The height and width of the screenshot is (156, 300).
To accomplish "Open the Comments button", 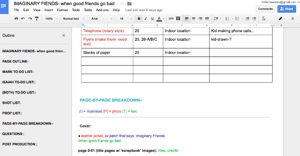I will coord(265,9).
